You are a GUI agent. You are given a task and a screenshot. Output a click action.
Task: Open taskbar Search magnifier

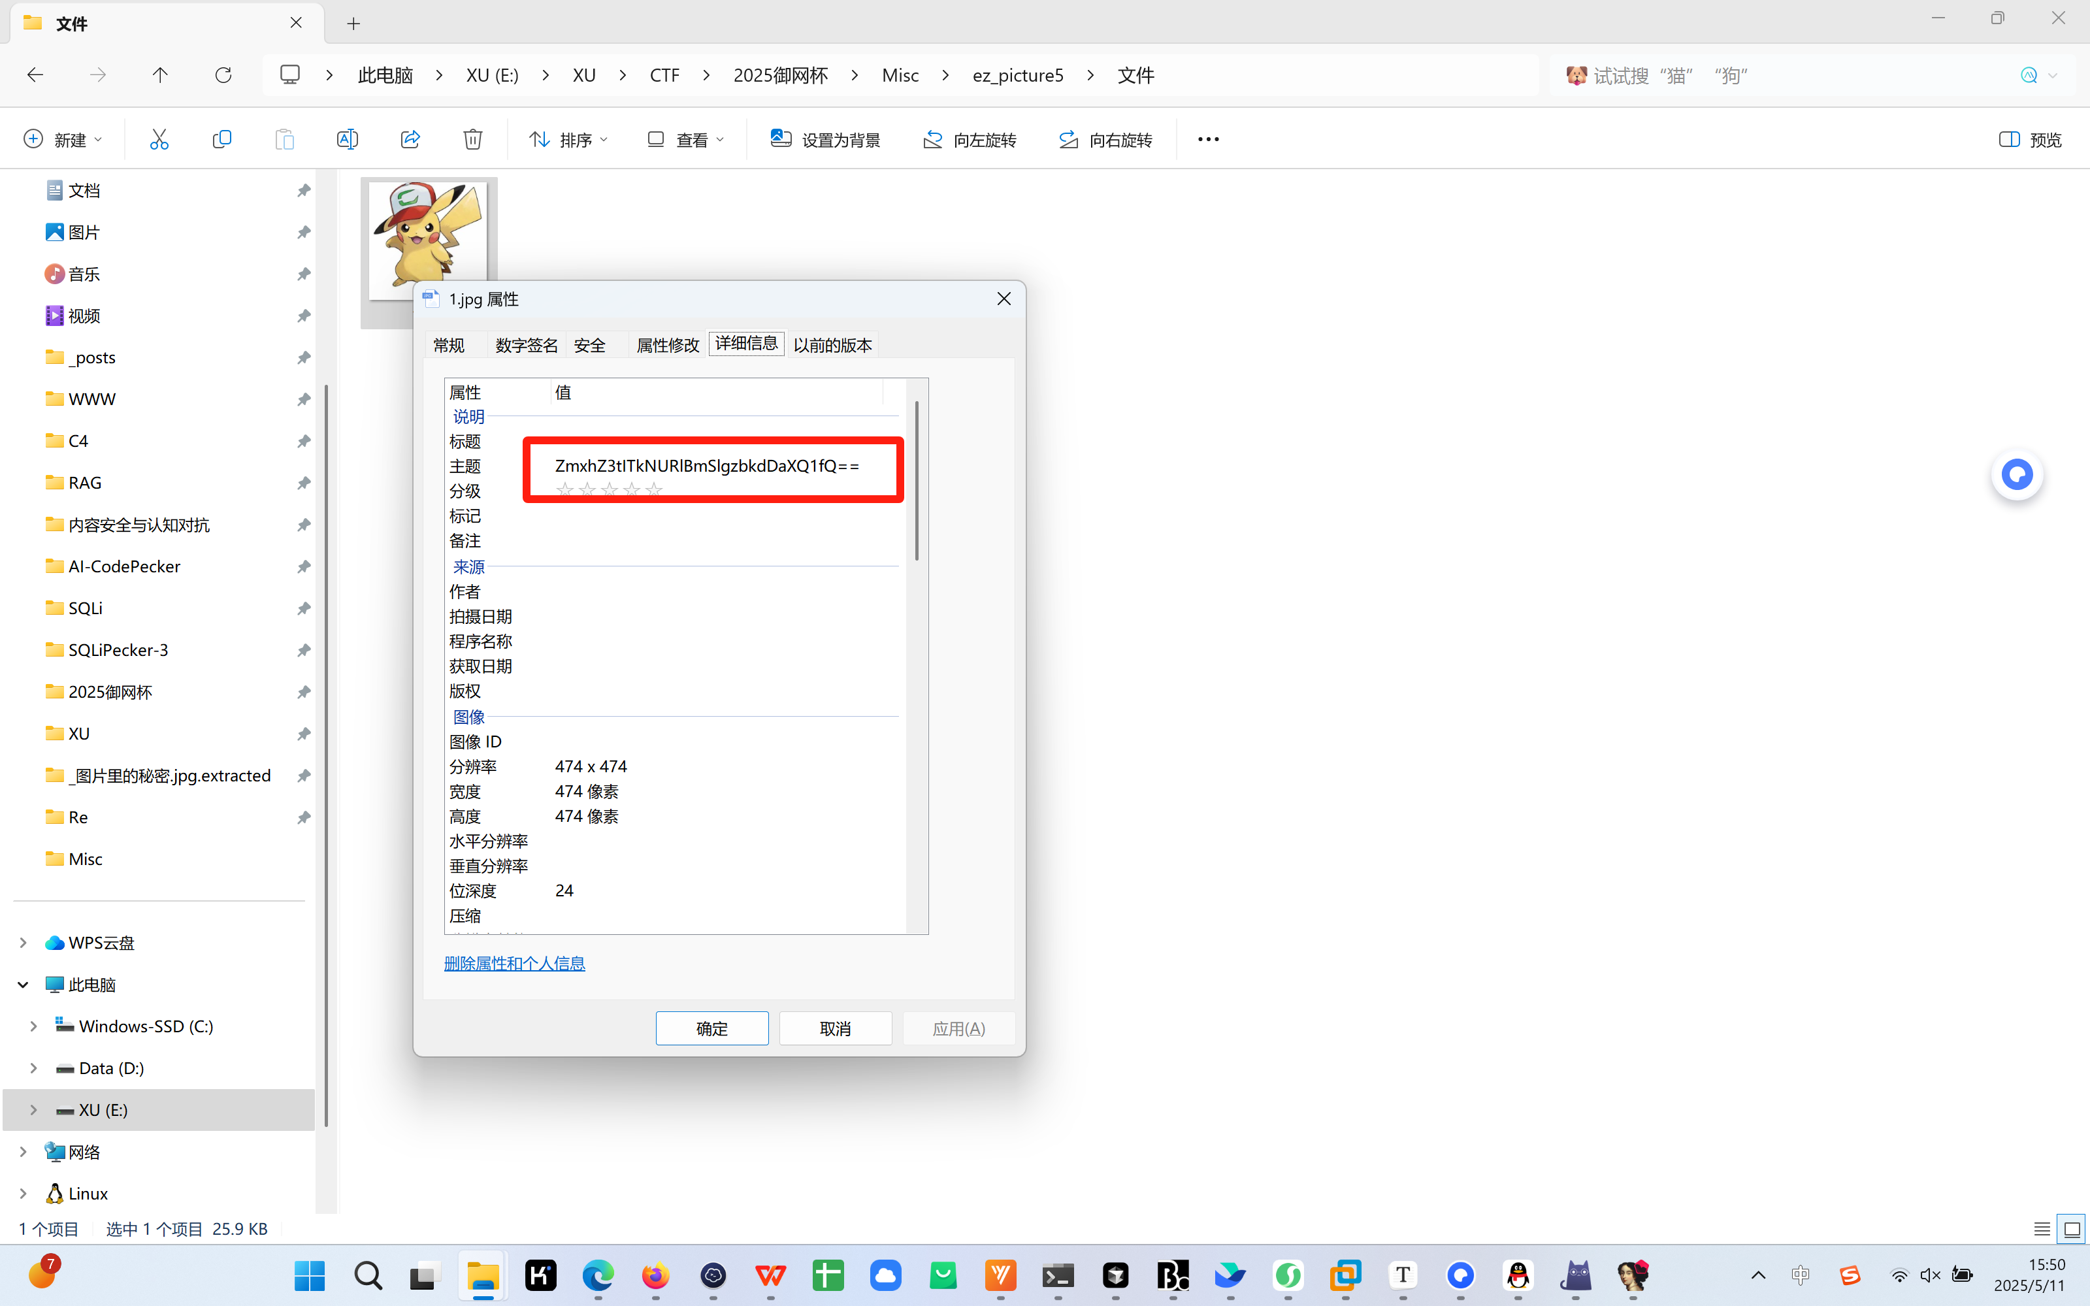pos(368,1275)
